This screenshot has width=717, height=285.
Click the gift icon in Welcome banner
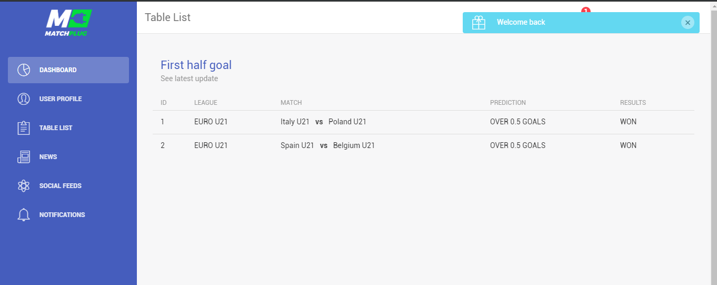[479, 23]
